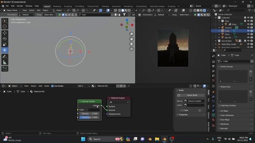255x143 pixels.
Task: Open the Render menu
Action: coord(20,6)
